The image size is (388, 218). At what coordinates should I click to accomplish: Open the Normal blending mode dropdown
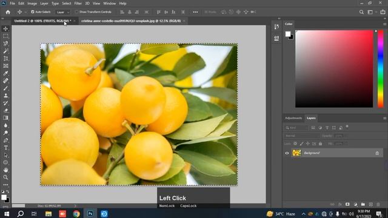[302, 136]
